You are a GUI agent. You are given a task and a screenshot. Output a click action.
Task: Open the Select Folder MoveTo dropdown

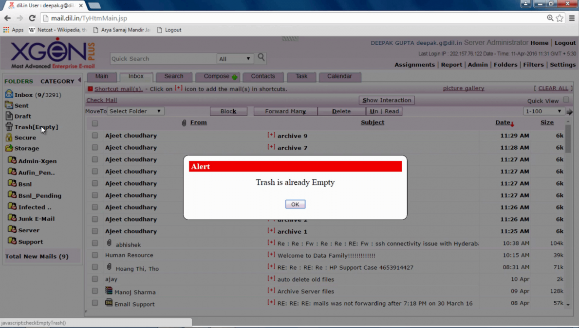click(135, 111)
